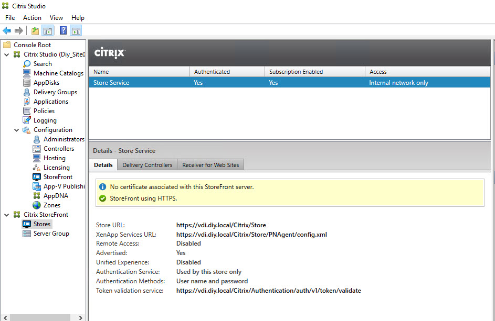Image resolution: width=495 pixels, height=321 pixels.
Task: Select the Server Group node
Action: click(x=51, y=234)
